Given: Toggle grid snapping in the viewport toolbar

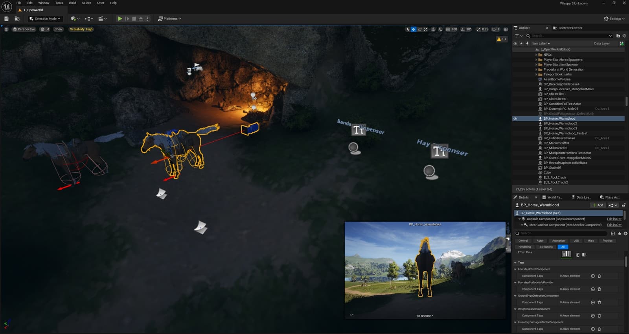Looking at the screenshot, I should (x=448, y=29).
